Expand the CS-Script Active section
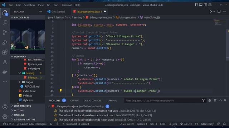This screenshot has width=229, height=128. 28,119
